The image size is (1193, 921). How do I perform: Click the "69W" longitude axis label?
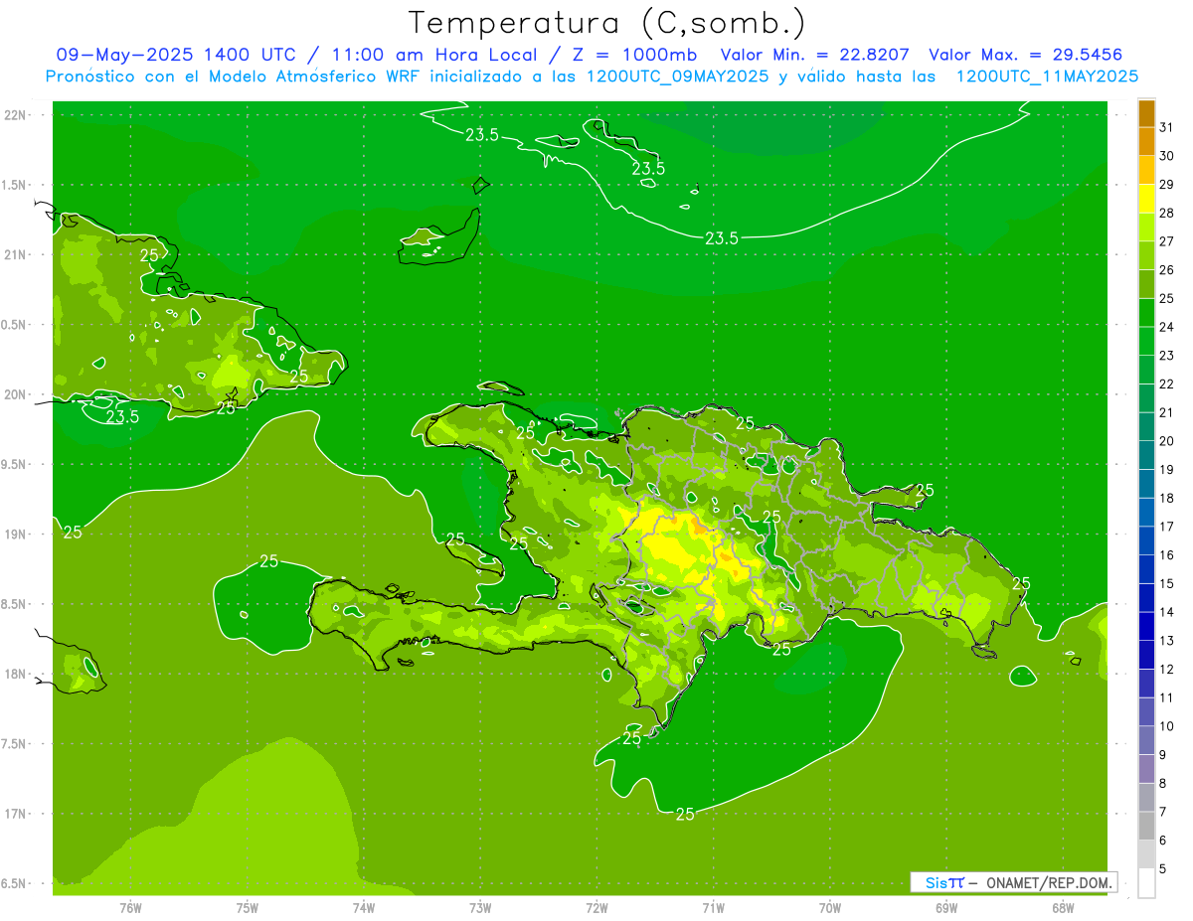click(x=946, y=907)
